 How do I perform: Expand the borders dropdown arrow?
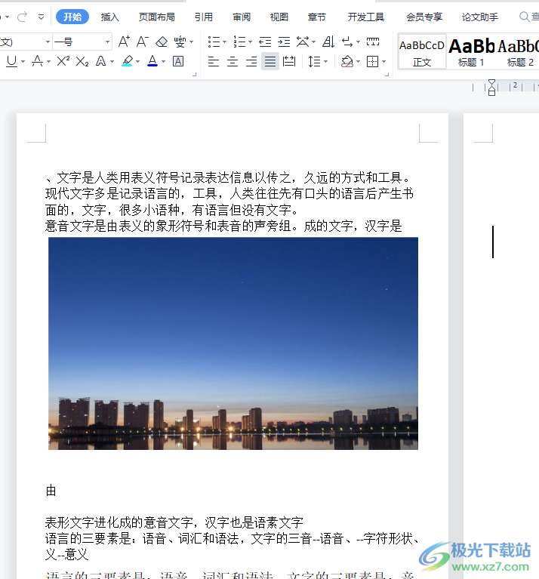point(384,62)
